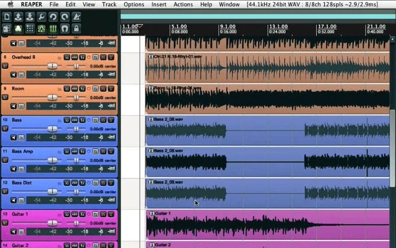
Task: Click the 9.1.00 mark on timeline ruler
Action: pos(228,27)
